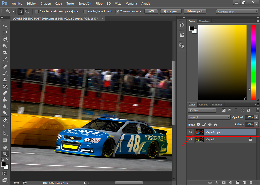Click the Rellenar pant. button
Screen dimensions: 260x185
coord(195,11)
